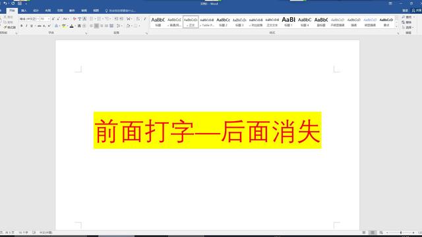
Task: Open the Mailings (邮件) ribbon tab
Action: click(72, 11)
